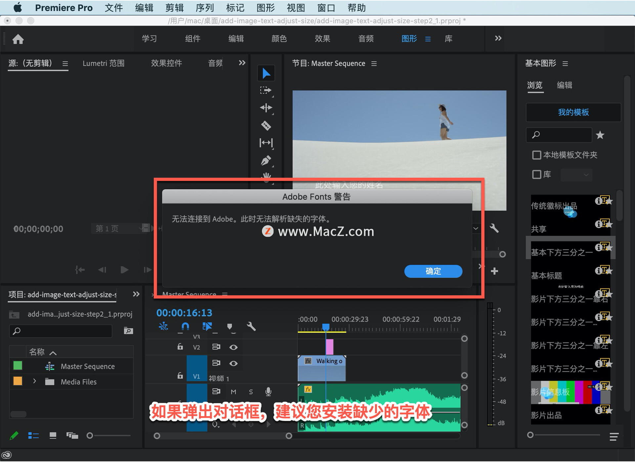Open the Source panel menu
The width and height of the screenshot is (635, 462).
coord(65,63)
